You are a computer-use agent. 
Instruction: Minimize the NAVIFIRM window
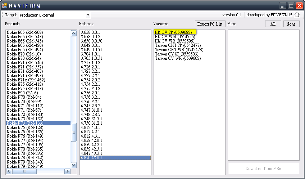pyautogui.click(x=283, y=6)
